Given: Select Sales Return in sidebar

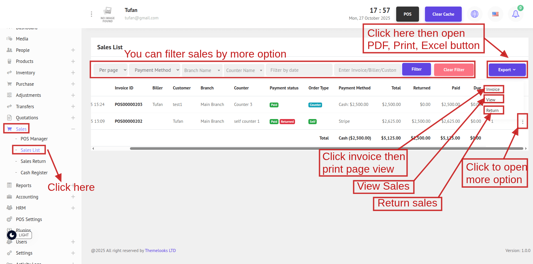Looking at the screenshot, I should 33,161.
